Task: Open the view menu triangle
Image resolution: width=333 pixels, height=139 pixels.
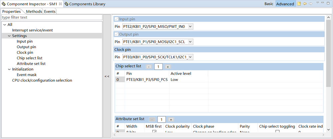Action: [318, 3]
